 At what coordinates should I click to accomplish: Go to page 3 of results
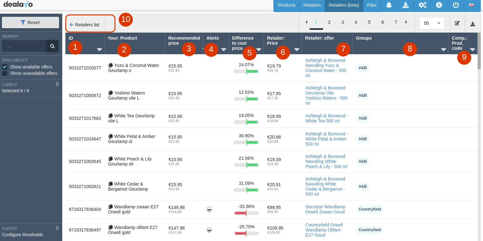click(x=343, y=22)
